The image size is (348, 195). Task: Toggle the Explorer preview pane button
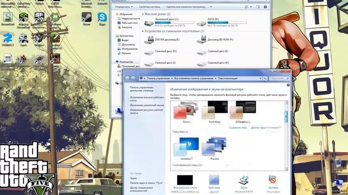258,7
